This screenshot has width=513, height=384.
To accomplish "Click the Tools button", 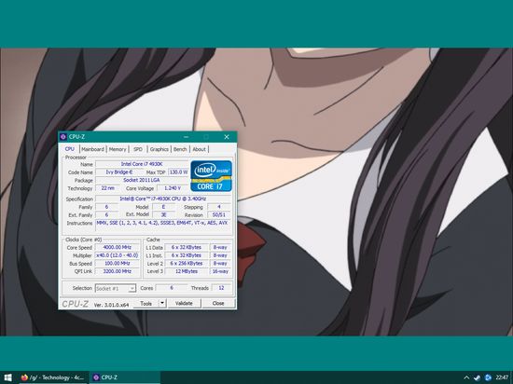I will (146, 303).
